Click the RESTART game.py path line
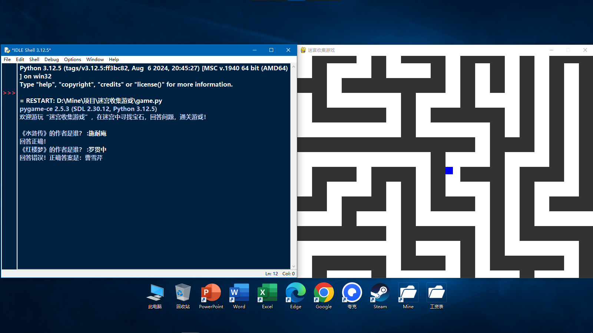The width and height of the screenshot is (593, 333). 91,101
